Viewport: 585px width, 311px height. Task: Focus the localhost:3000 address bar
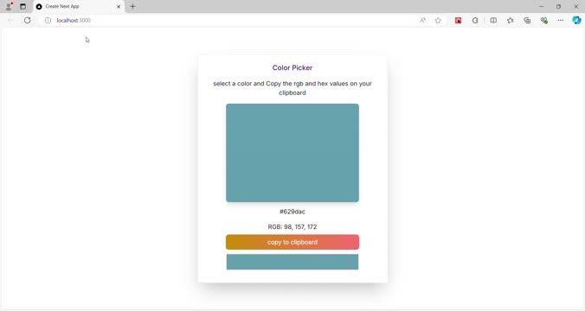click(231, 21)
